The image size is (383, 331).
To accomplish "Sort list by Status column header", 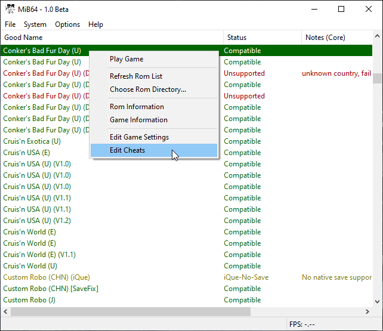I will tap(261, 38).
